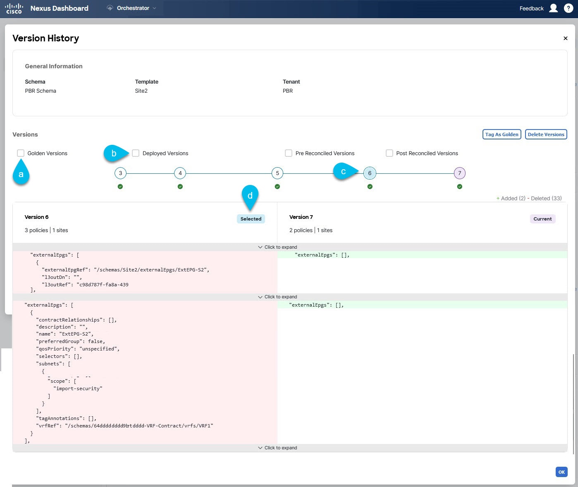Enable the Deployed Versions checkbox
The height and width of the screenshot is (487, 578).
(x=136, y=153)
